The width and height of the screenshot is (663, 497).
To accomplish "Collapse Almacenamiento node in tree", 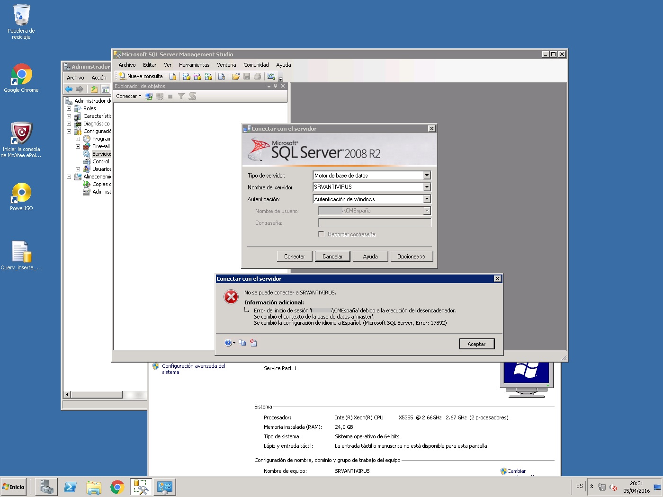I will (x=69, y=177).
